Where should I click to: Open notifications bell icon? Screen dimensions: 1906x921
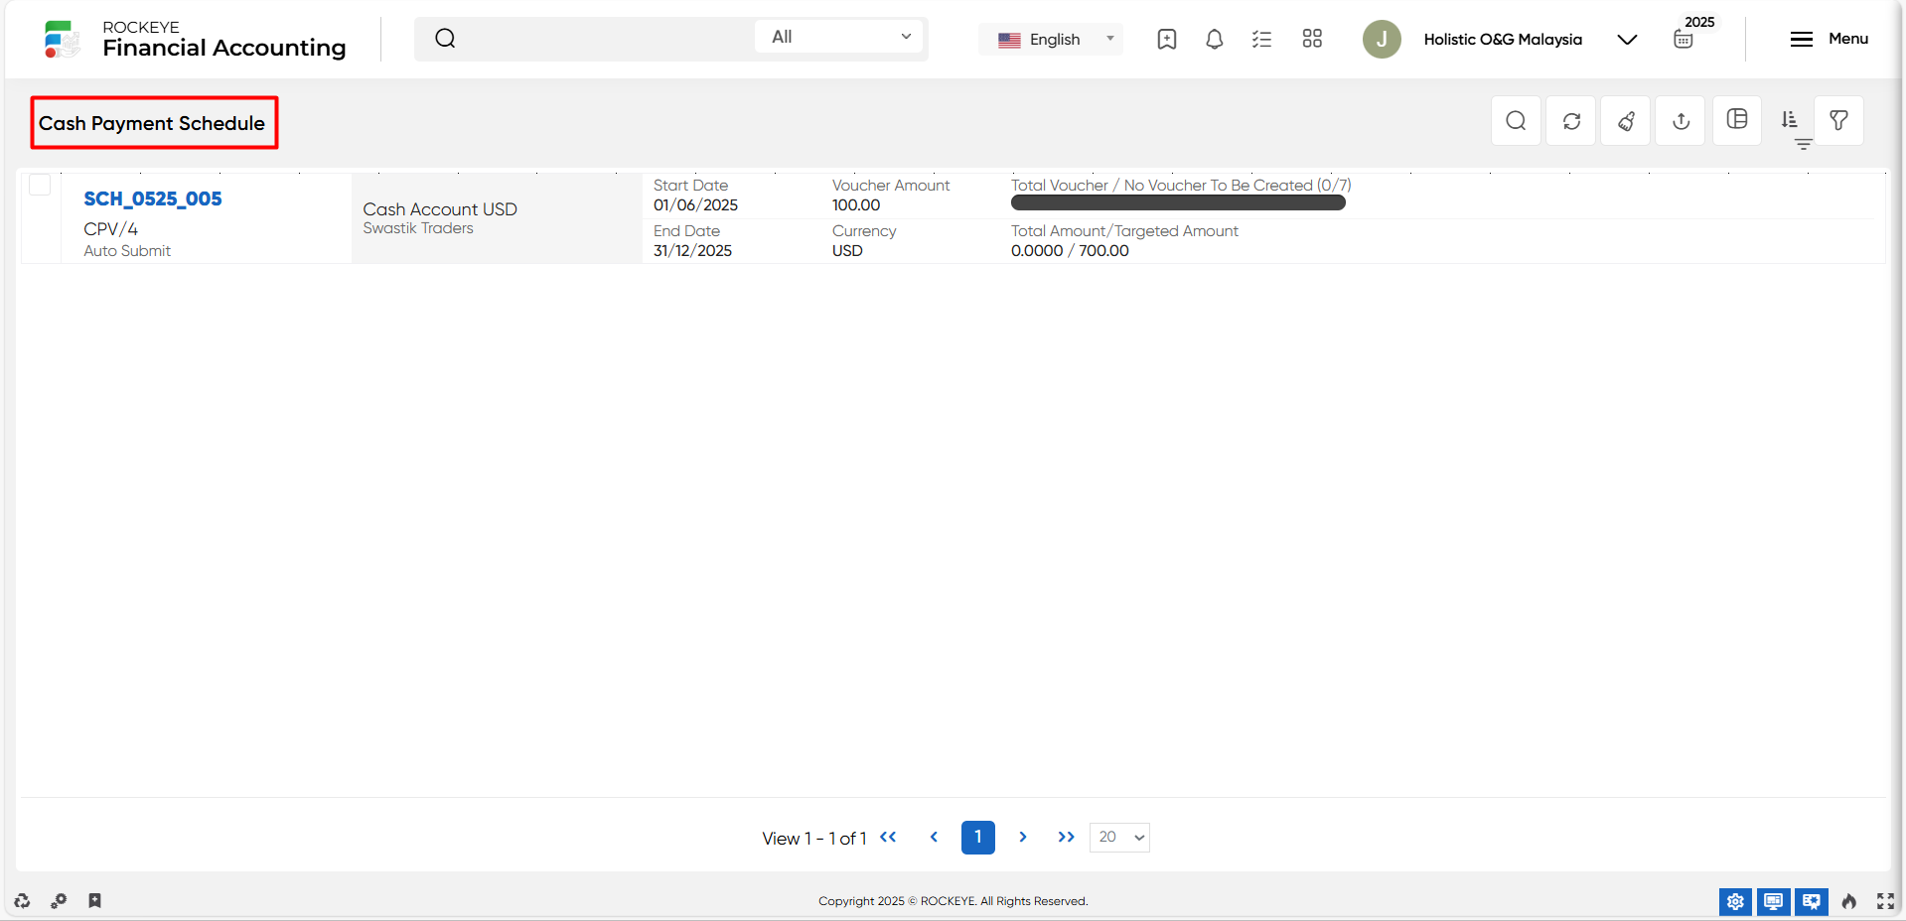click(x=1214, y=40)
